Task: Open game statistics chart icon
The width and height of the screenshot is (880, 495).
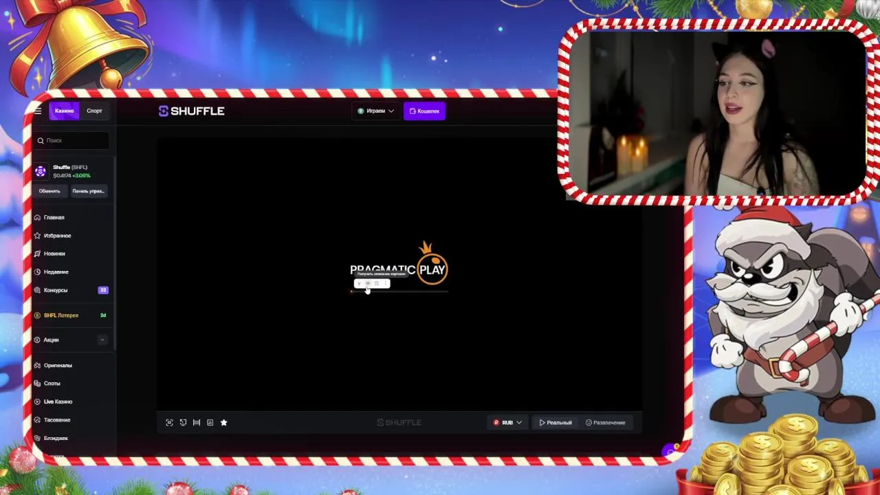Action: pyautogui.click(x=210, y=423)
